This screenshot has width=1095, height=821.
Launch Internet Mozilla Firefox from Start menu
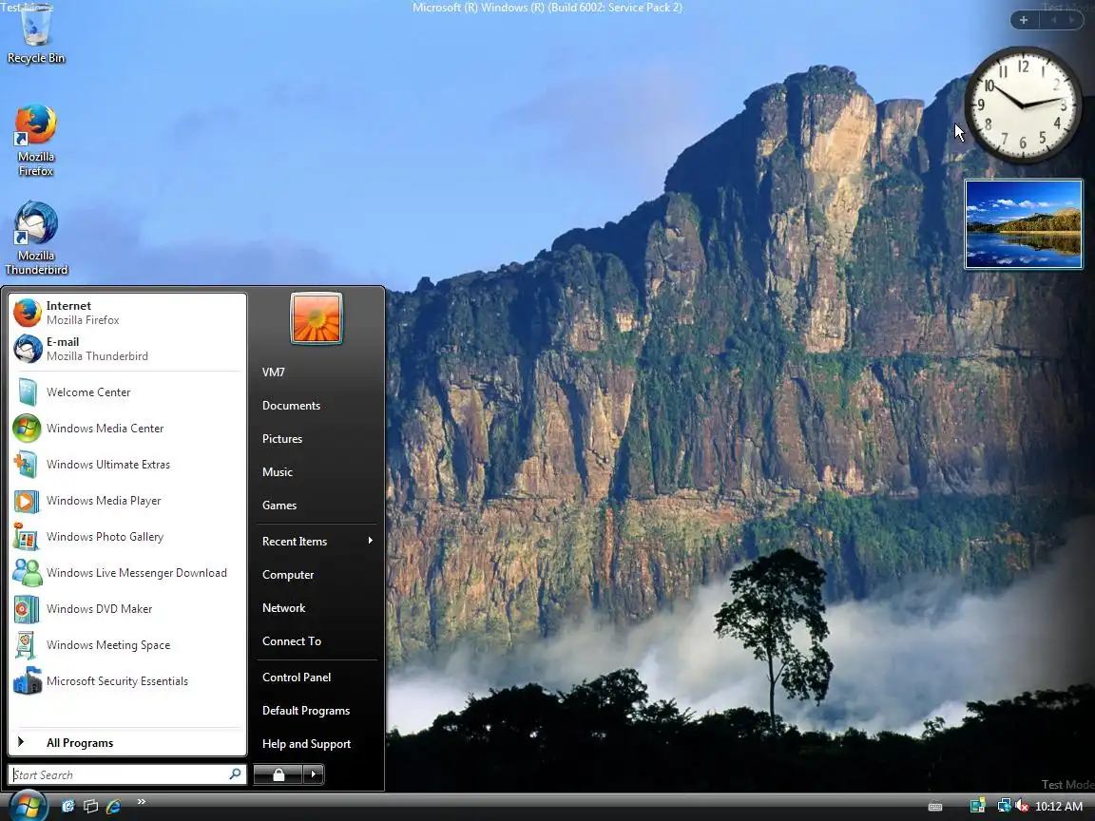pos(127,313)
